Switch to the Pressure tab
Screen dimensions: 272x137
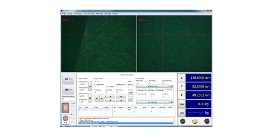[141, 90]
